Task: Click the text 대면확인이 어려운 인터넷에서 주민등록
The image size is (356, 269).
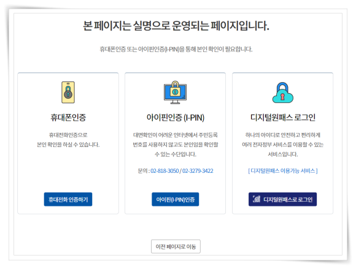Action: pos(176,135)
